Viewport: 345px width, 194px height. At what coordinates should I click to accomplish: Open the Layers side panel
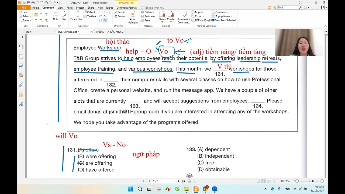click(x=21, y=66)
